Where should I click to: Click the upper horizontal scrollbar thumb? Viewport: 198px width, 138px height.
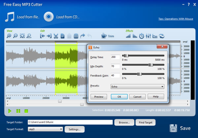[60, 101]
